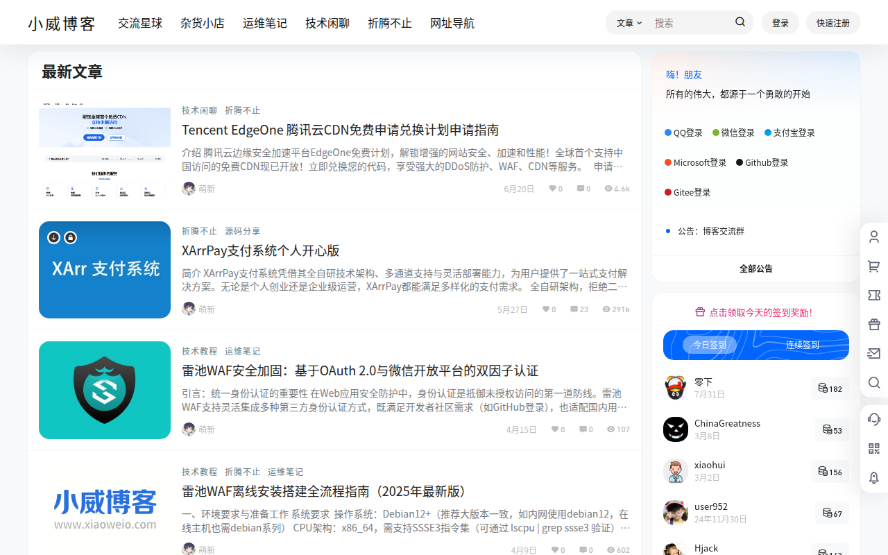This screenshot has height=555, width=888.
Task: Log in with Microsoft登录
Action: pyautogui.click(x=695, y=162)
